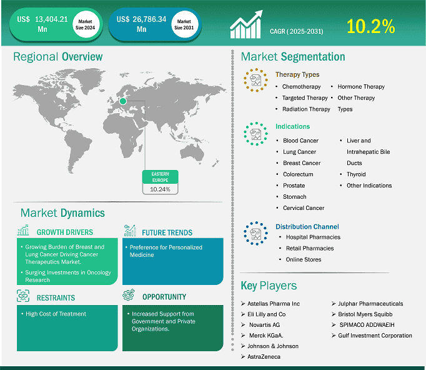The height and width of the screenshot is (370, 426).
Task: Click Merck KGaA in Key Players
Action: coord(266,336)
